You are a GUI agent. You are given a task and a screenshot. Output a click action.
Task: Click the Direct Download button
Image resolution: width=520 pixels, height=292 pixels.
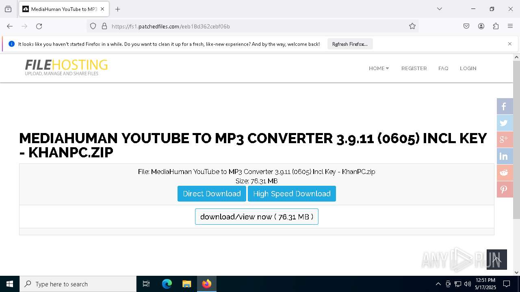[x=212, y=193]
